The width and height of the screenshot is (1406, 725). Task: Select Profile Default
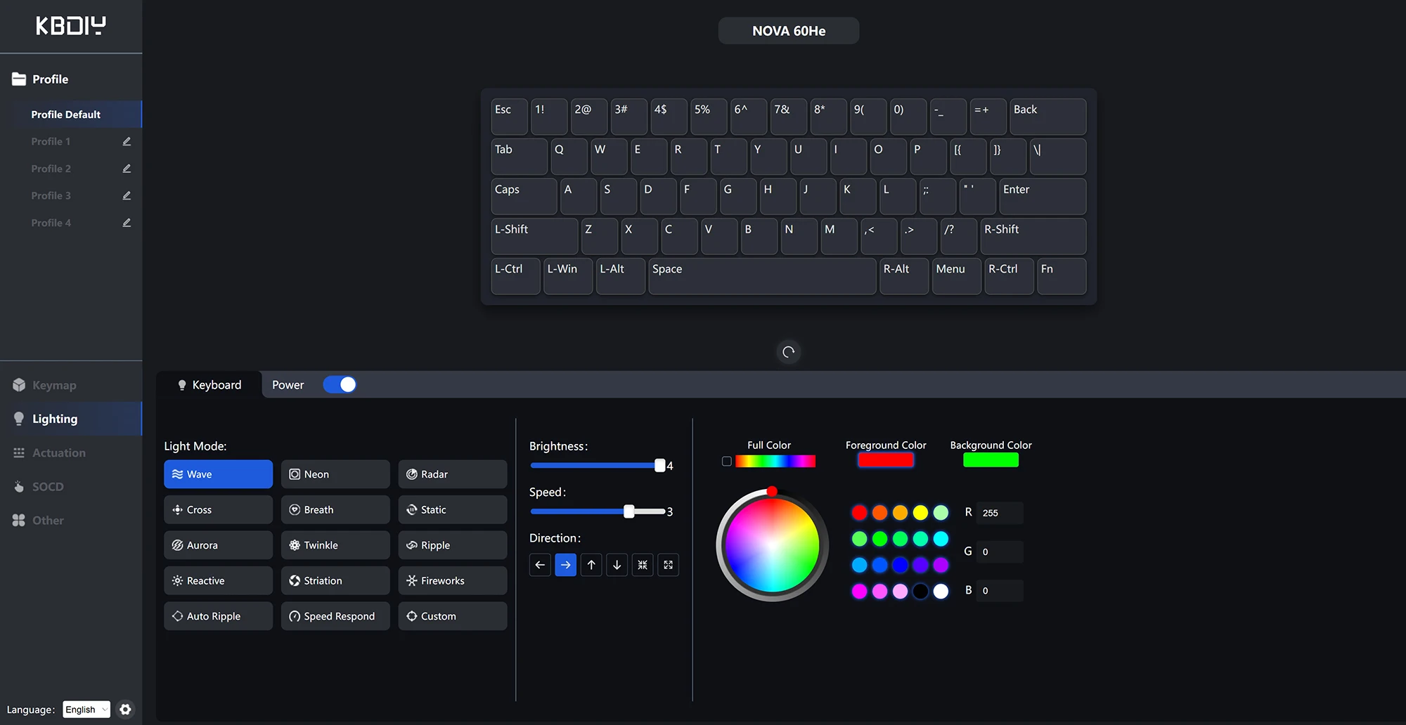pyautogui.click(x=71, y=115)
